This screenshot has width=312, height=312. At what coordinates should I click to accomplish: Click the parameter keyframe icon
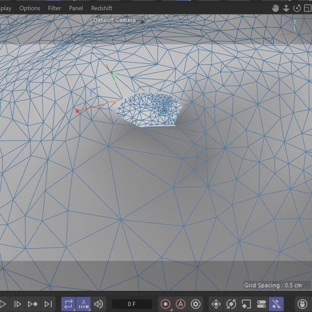[261, 304]
